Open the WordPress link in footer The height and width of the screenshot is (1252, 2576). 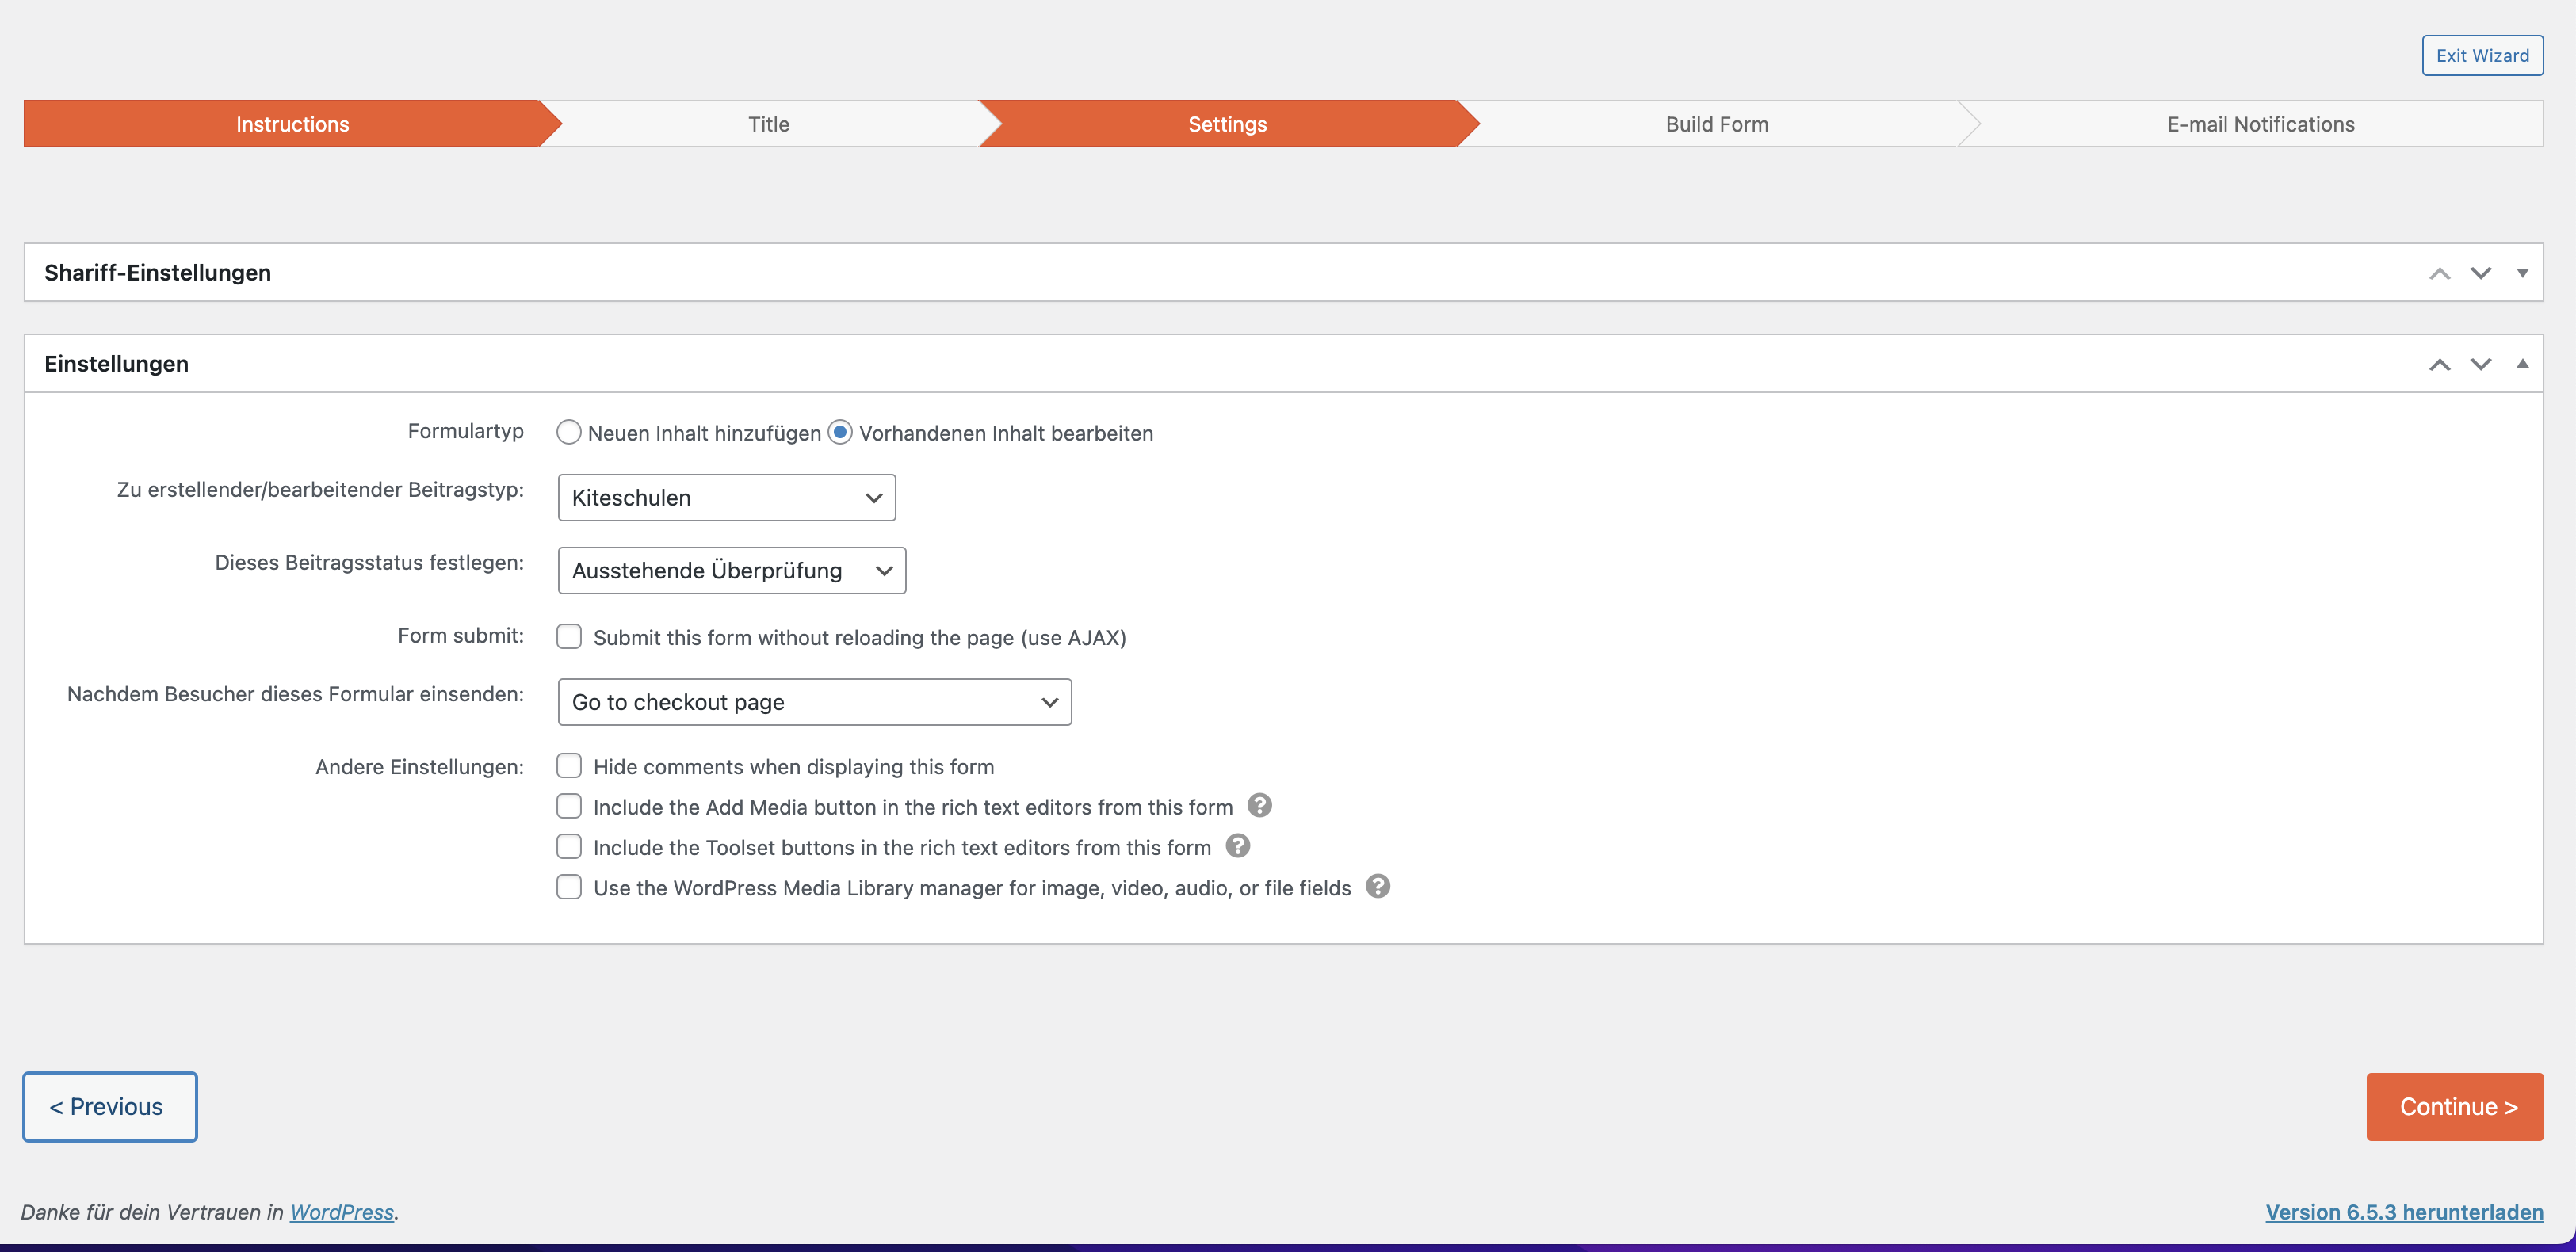[x=342, y=1212]
